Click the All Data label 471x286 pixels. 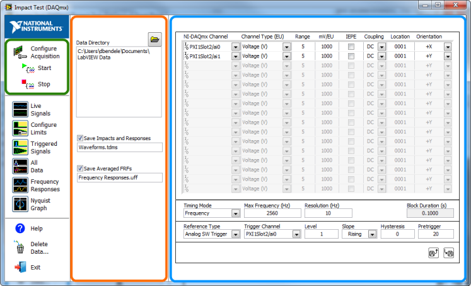click(x=37, y=166)
